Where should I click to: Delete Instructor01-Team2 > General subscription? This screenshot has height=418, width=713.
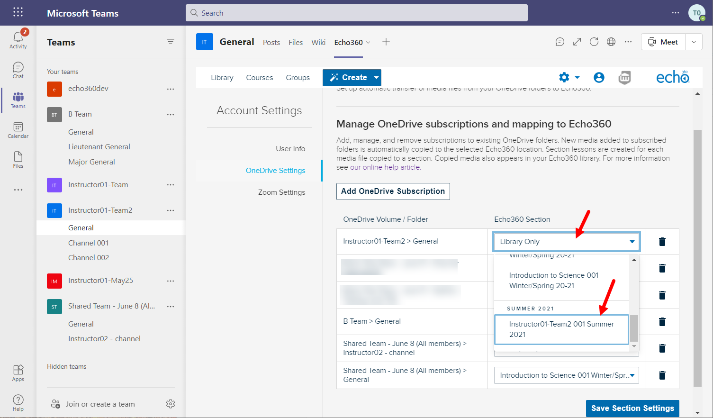[662, 242]
